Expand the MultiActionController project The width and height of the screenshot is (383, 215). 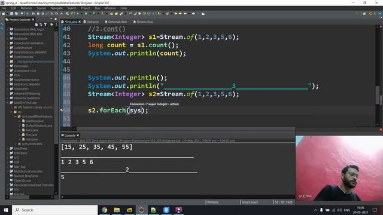(8, 171)
